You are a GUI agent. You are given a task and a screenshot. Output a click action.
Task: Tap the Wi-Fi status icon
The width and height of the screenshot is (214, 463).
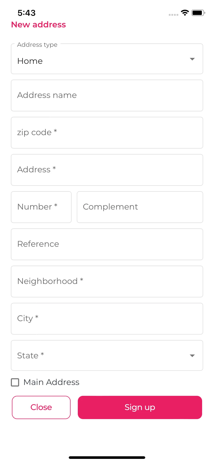(185, 13)
